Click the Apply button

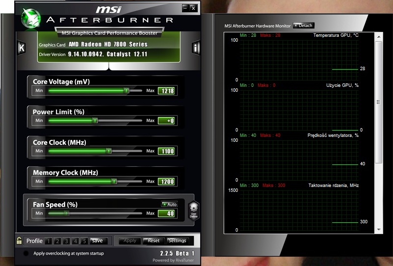(130, 241)
